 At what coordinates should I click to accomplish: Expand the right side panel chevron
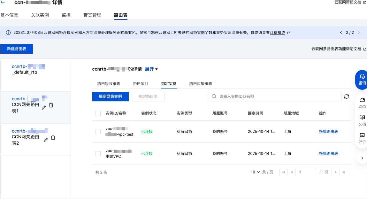(362, 158)
